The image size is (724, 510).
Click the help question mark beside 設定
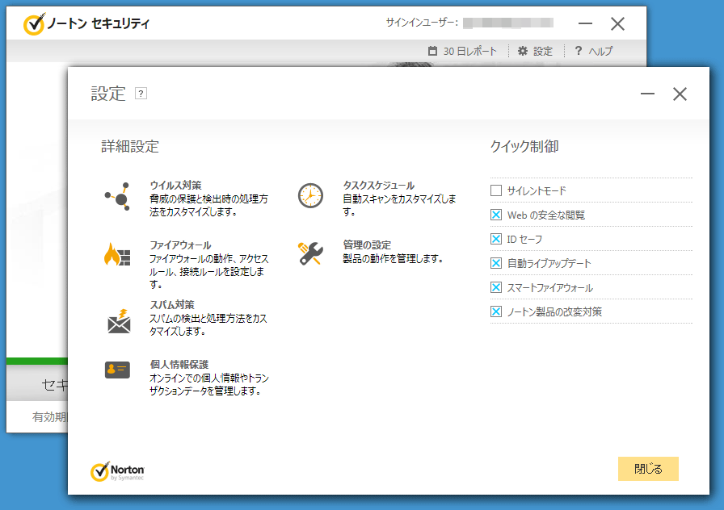point(141,94)
